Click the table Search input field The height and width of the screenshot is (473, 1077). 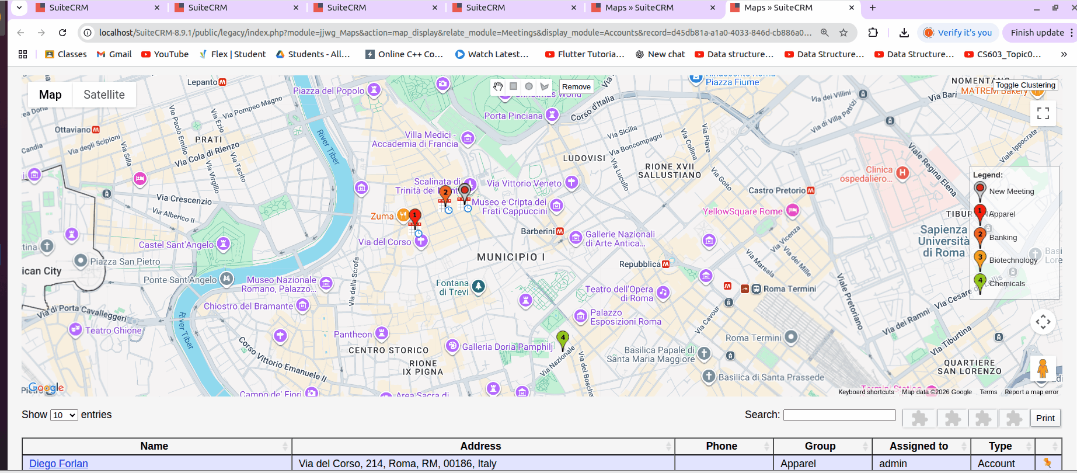[839, 415]
